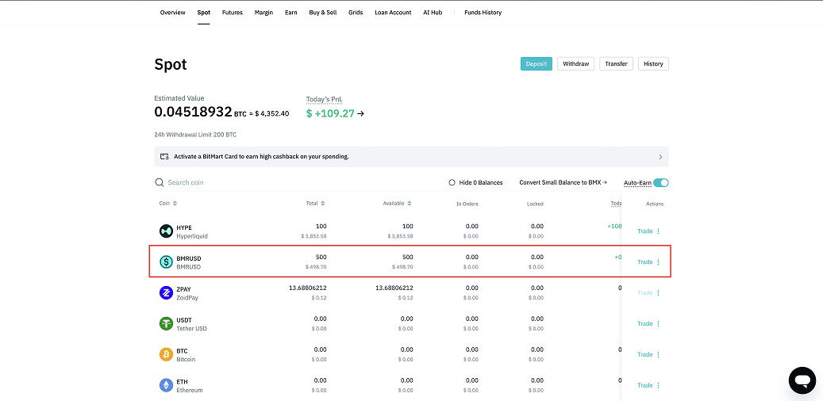Viewport: 823px width, 401px height.
Task: Click the BitMart Card icon in banner
Action: [164, 157]
